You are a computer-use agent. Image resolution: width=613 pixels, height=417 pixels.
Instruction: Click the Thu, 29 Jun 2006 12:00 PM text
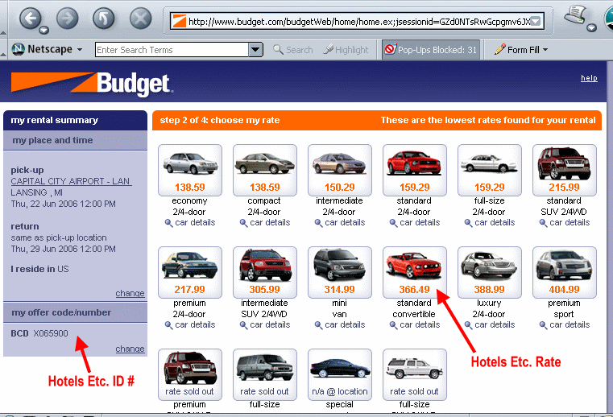(64, 249)
